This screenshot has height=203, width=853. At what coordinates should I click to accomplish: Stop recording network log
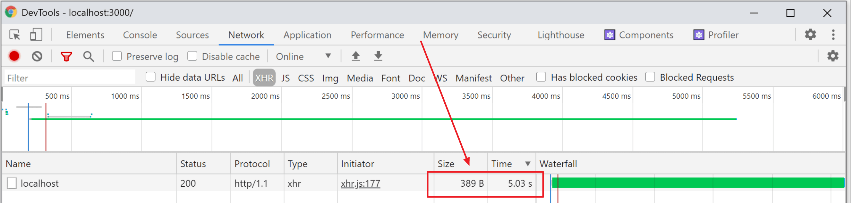(x=14, y=56)
